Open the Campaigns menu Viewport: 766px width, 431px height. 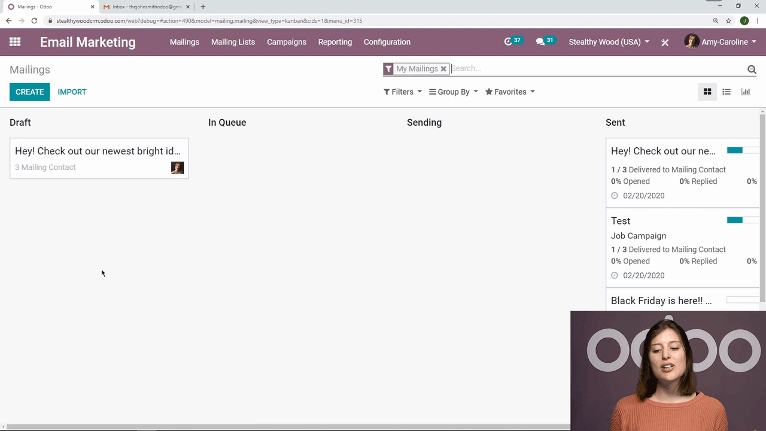tap(287, 42)
